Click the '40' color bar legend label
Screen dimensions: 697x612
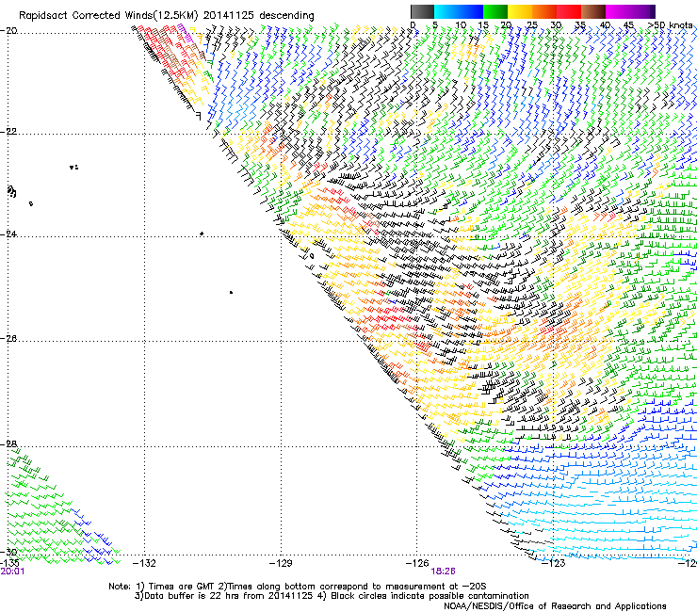pyautogui.click(x=605, y=24)
